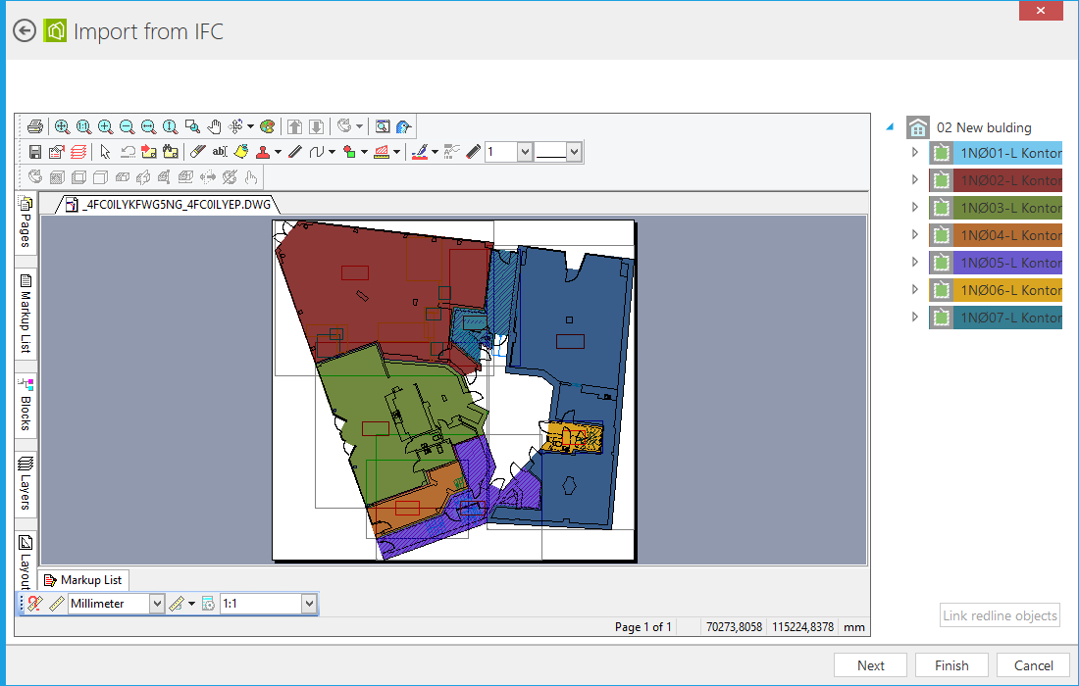Click the '115224,8378' coordinate in status bar
The width and height of the screenshot is (1079, 686).
pos(803,627)
